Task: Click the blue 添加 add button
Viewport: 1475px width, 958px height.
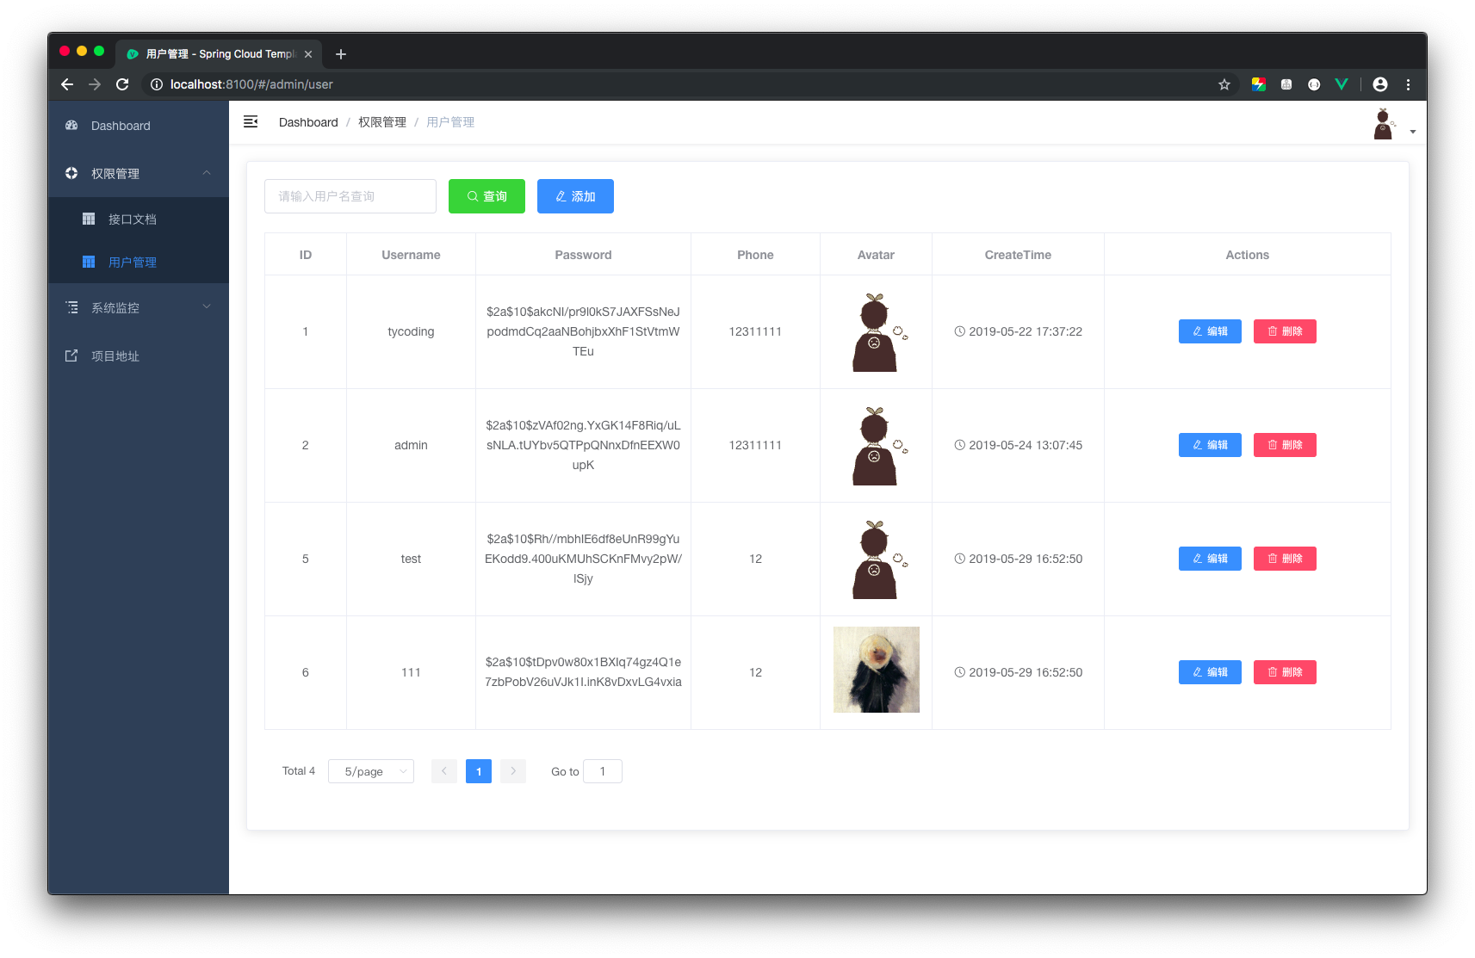Action: click(575, 196)
